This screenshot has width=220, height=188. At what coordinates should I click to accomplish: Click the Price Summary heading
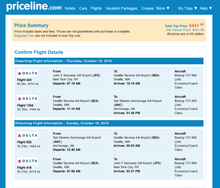pos(31,25)
